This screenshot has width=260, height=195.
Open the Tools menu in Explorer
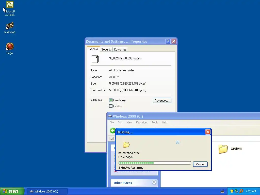tap(155, 122)
